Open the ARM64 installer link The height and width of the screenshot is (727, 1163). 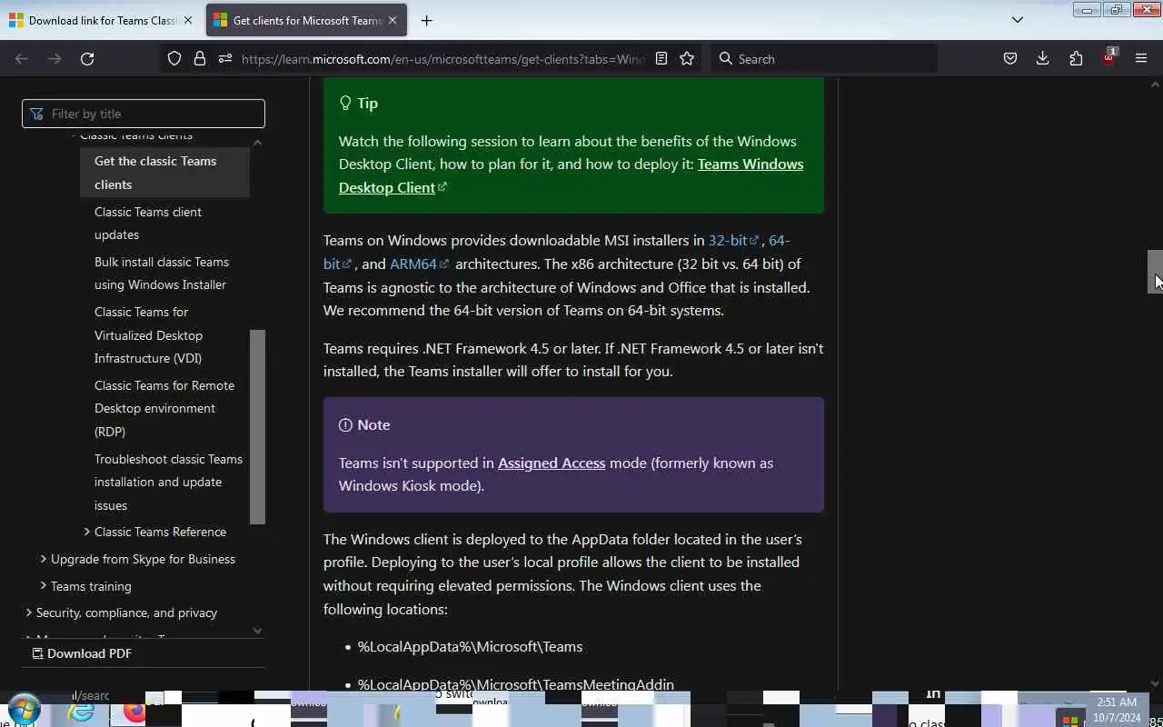pyautogui.click(x=419, y=264)
